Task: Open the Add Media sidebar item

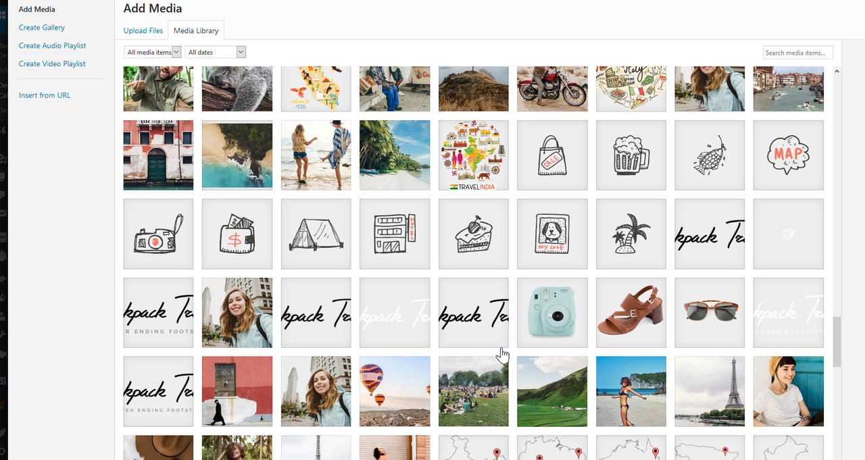Action: click(37, 9)
